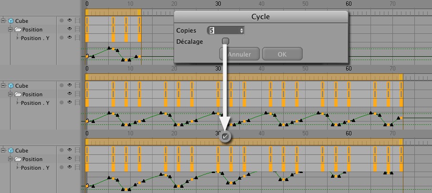
Task: Click the filmstrip icon on bottom Position row
Action: [77, 159]
